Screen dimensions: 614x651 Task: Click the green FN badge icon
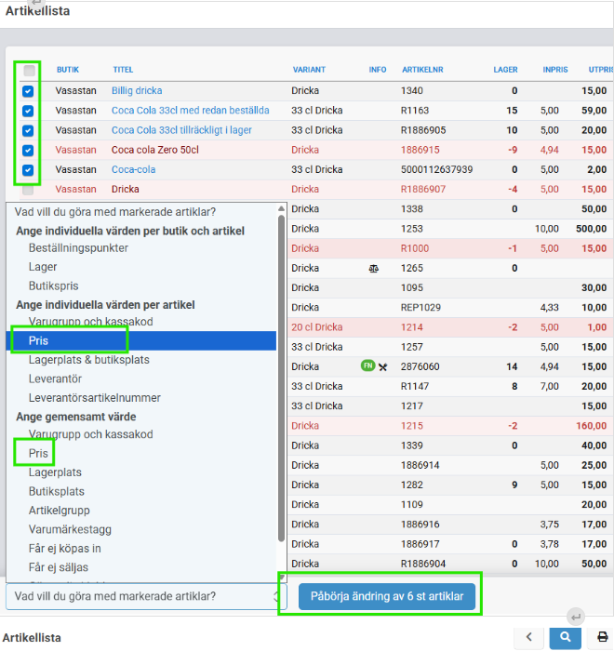pyautogui.click(x=367, y=366)
